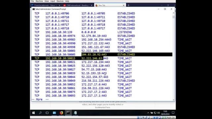Click address 192.168.10.30:139
212x119 pixels.
point(59,32)
